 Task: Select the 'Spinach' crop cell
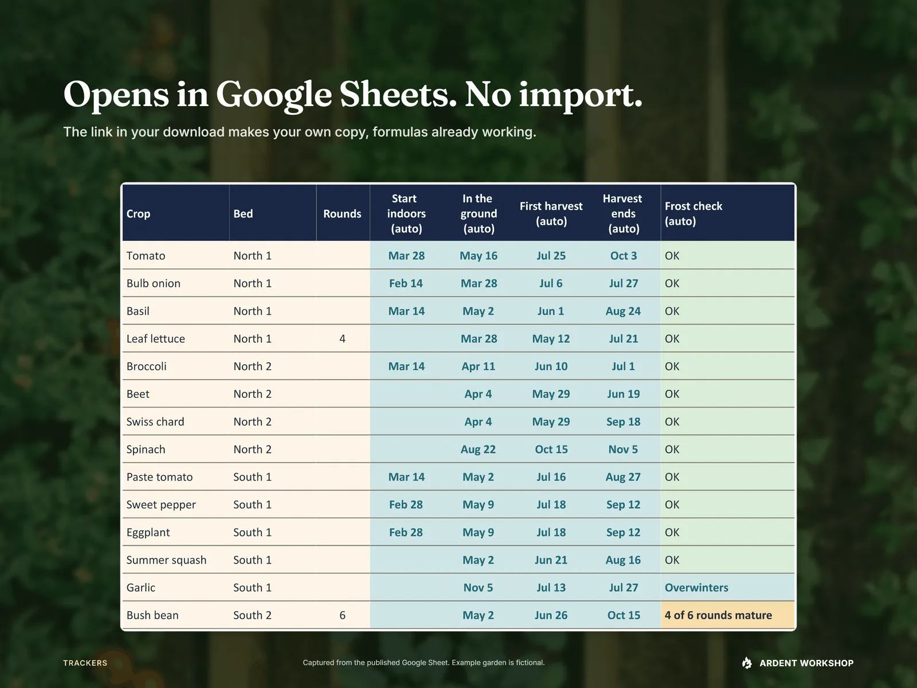[175, 449]
